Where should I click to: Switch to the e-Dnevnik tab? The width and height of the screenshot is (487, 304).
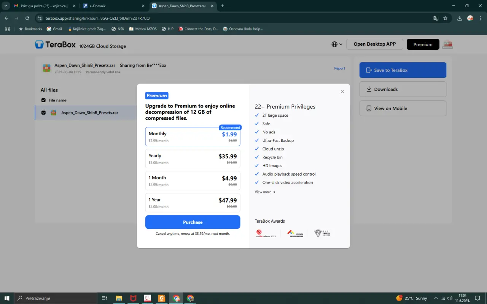114,6
